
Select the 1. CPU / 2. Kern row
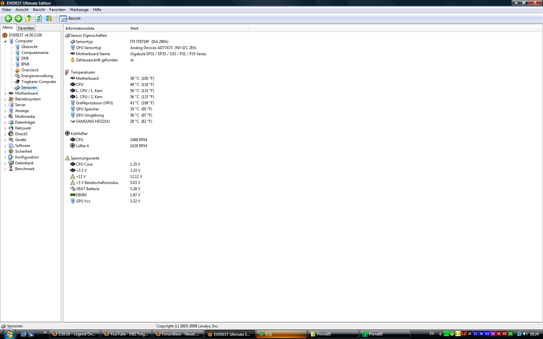(112, 97)
